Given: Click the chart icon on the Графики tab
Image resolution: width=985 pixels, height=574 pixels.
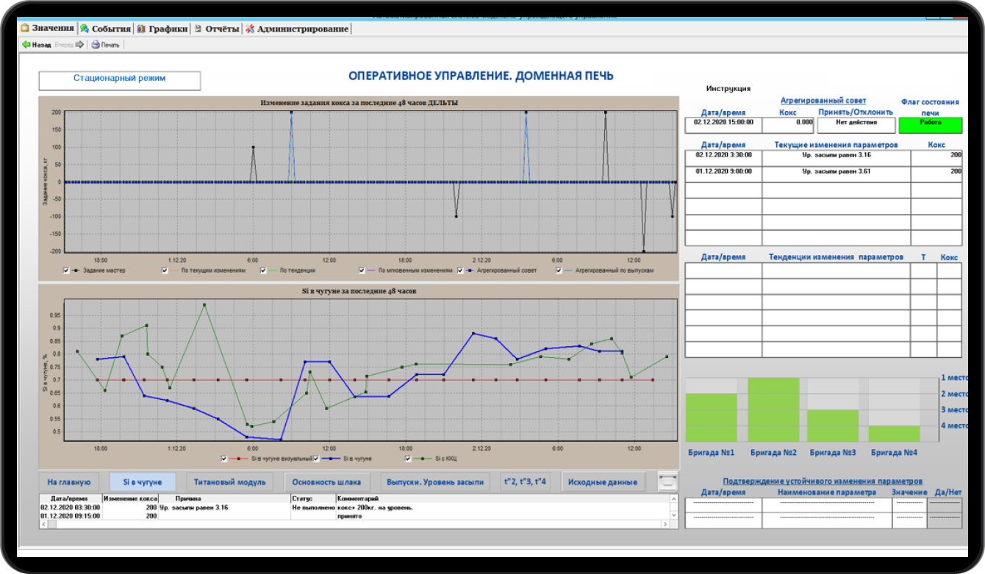Looking at the screenshot, I should [141, 29].
